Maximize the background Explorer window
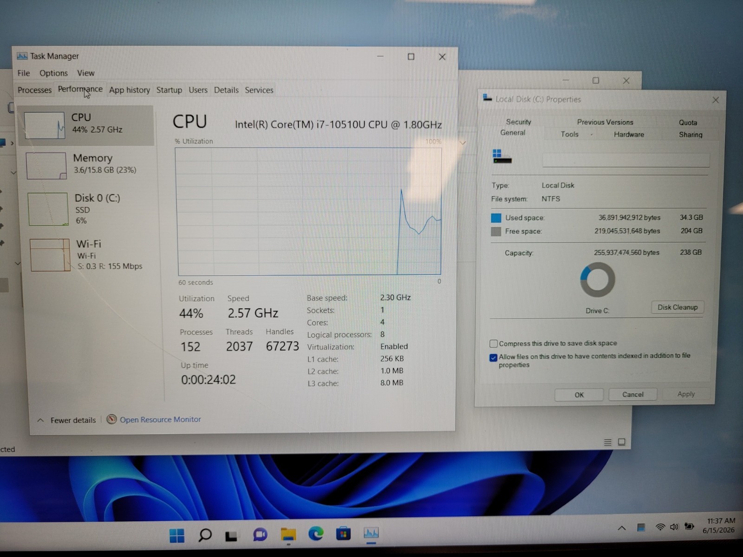743x557 pixels. tap(596, 81)
